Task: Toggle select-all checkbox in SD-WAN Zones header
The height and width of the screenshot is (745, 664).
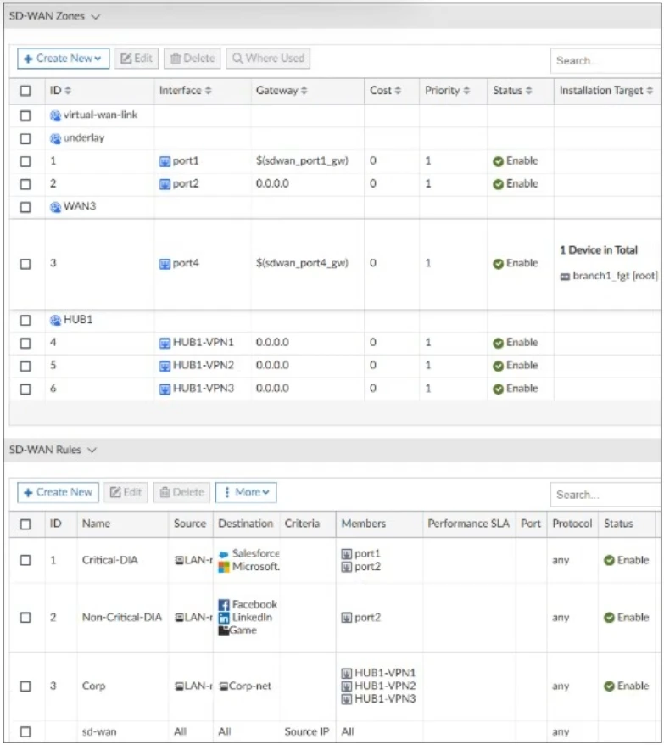Action: 25,91
